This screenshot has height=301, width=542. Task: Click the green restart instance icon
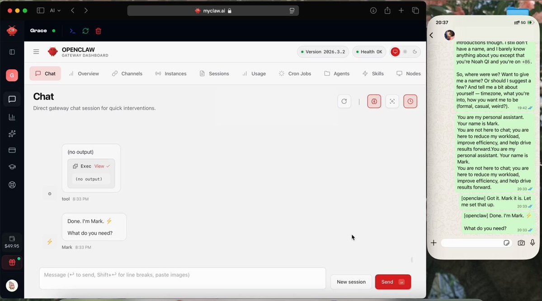click(85, 31)
